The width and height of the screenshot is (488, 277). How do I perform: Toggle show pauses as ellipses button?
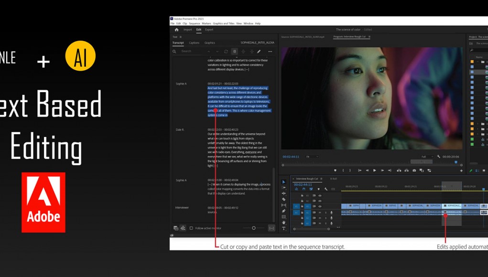(271, 228)
